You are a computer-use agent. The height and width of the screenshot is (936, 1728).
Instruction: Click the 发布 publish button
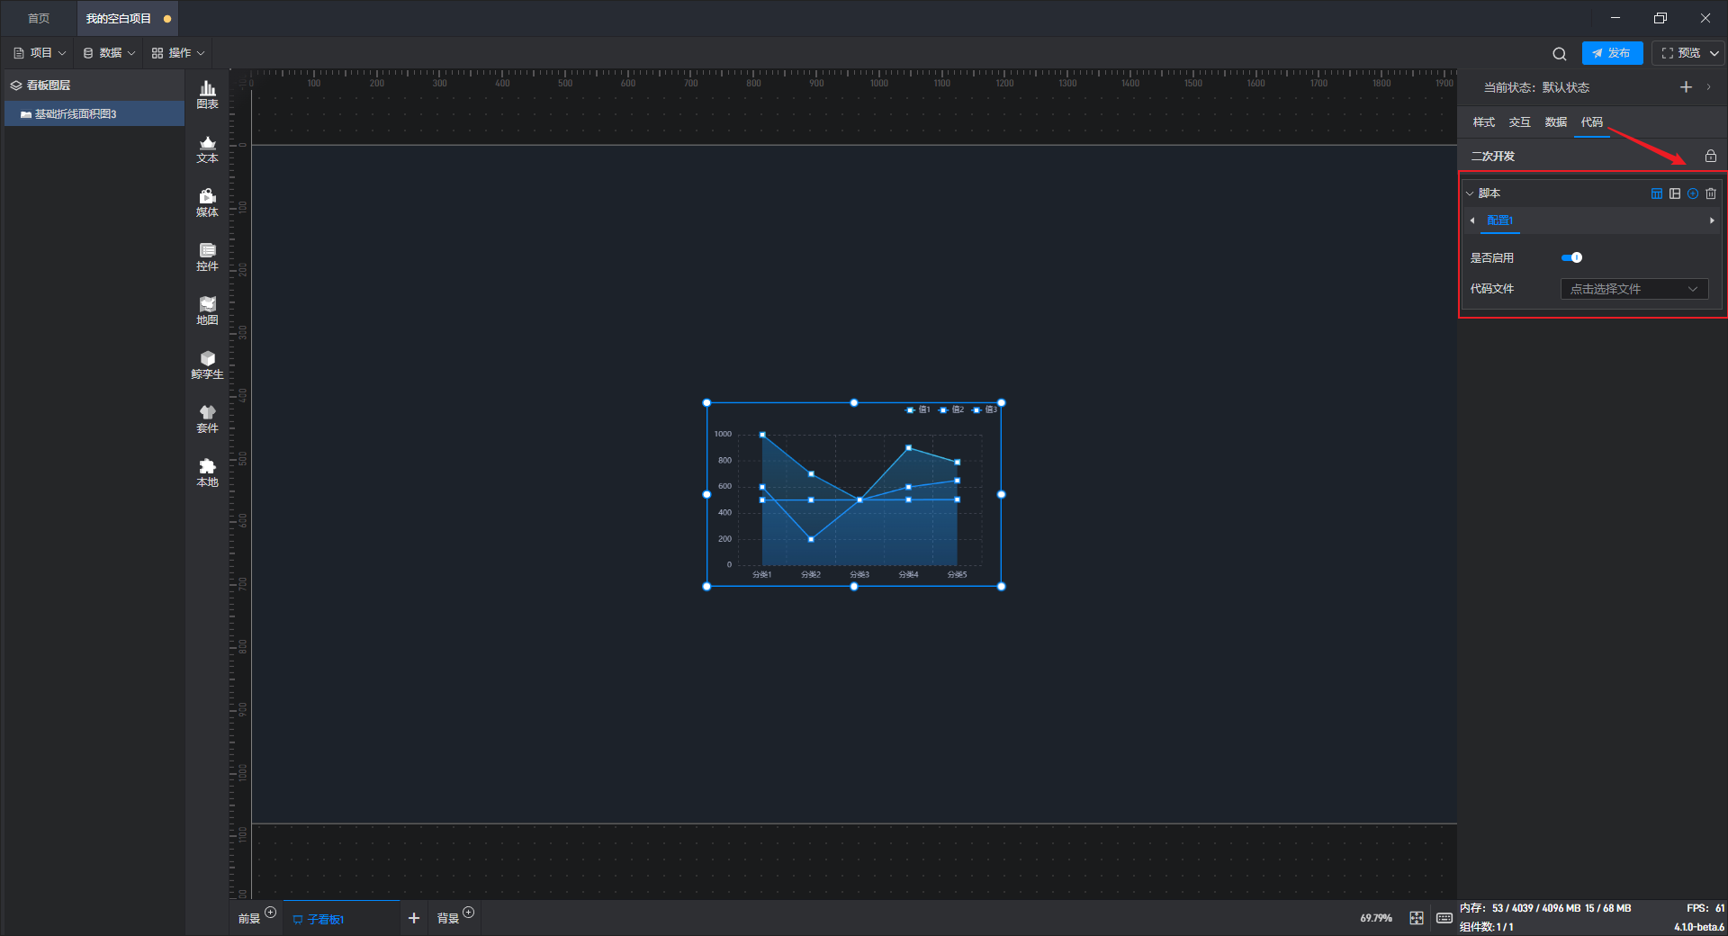click(1612, 53)
